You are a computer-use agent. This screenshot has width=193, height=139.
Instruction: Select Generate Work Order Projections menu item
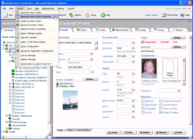pyautogui.click(x=37, y=17)
